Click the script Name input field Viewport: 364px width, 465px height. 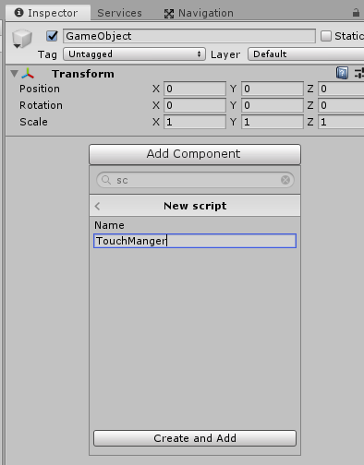coord(195,241)
